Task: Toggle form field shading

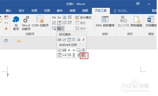Action: tap(78, 40)
